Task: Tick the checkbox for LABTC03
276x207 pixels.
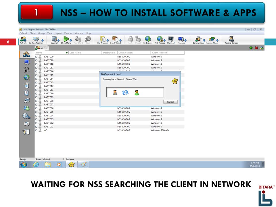Action: (x=36, y=119)
